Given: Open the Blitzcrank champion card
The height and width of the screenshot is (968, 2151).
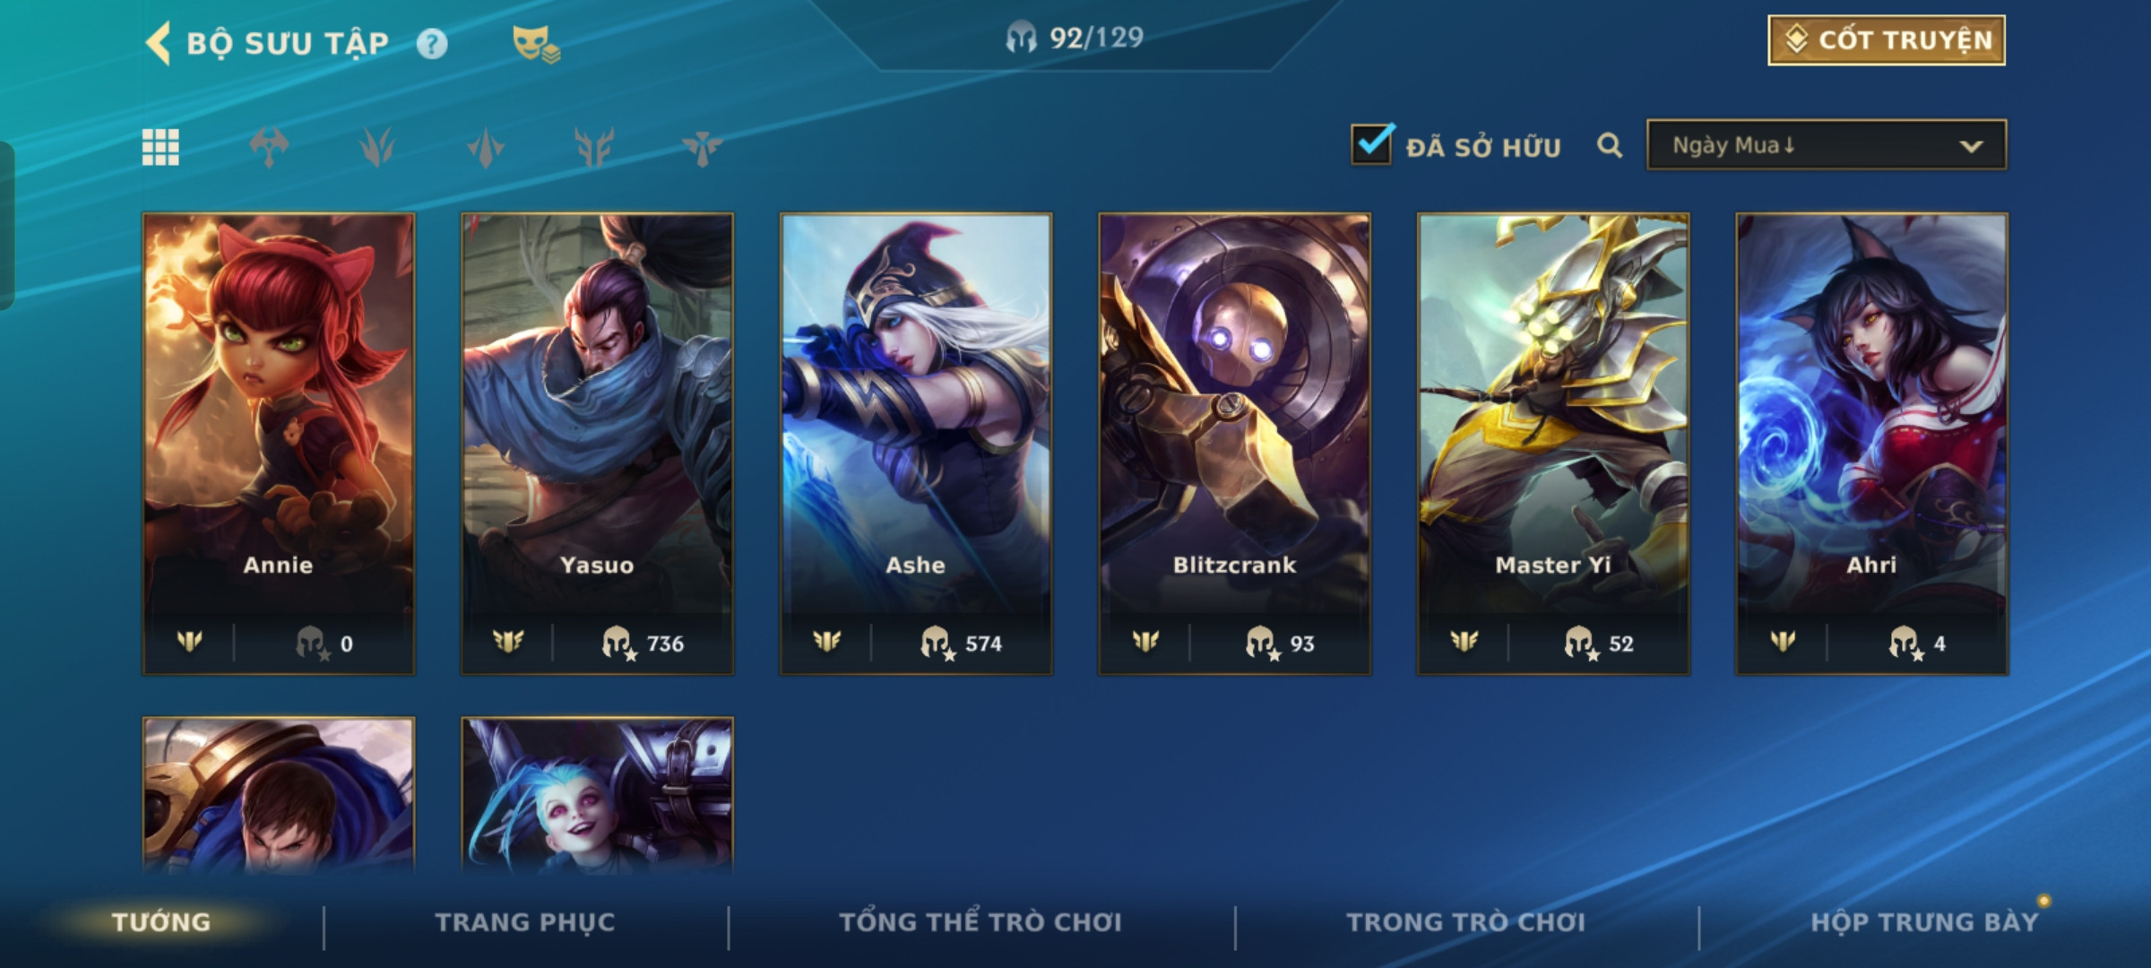Looking at the screenshot, I should (x=1234, y=444).
